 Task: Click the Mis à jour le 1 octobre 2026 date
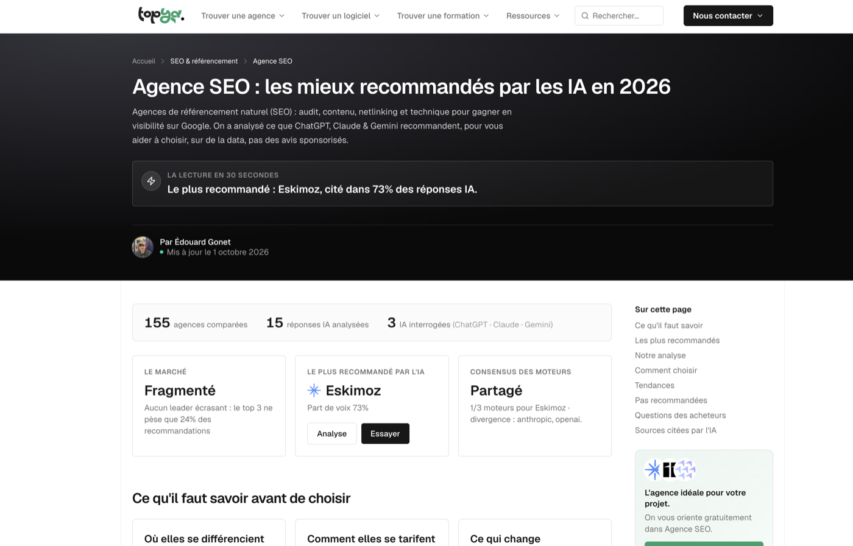[218, 252]
